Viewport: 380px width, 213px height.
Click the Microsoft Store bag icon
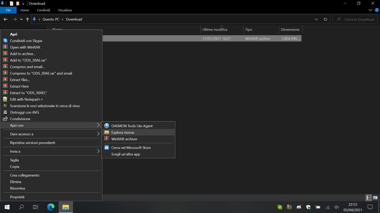pos(107,147)
